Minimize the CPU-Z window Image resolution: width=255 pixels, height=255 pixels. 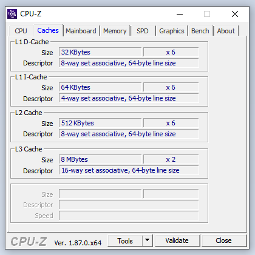180,14
